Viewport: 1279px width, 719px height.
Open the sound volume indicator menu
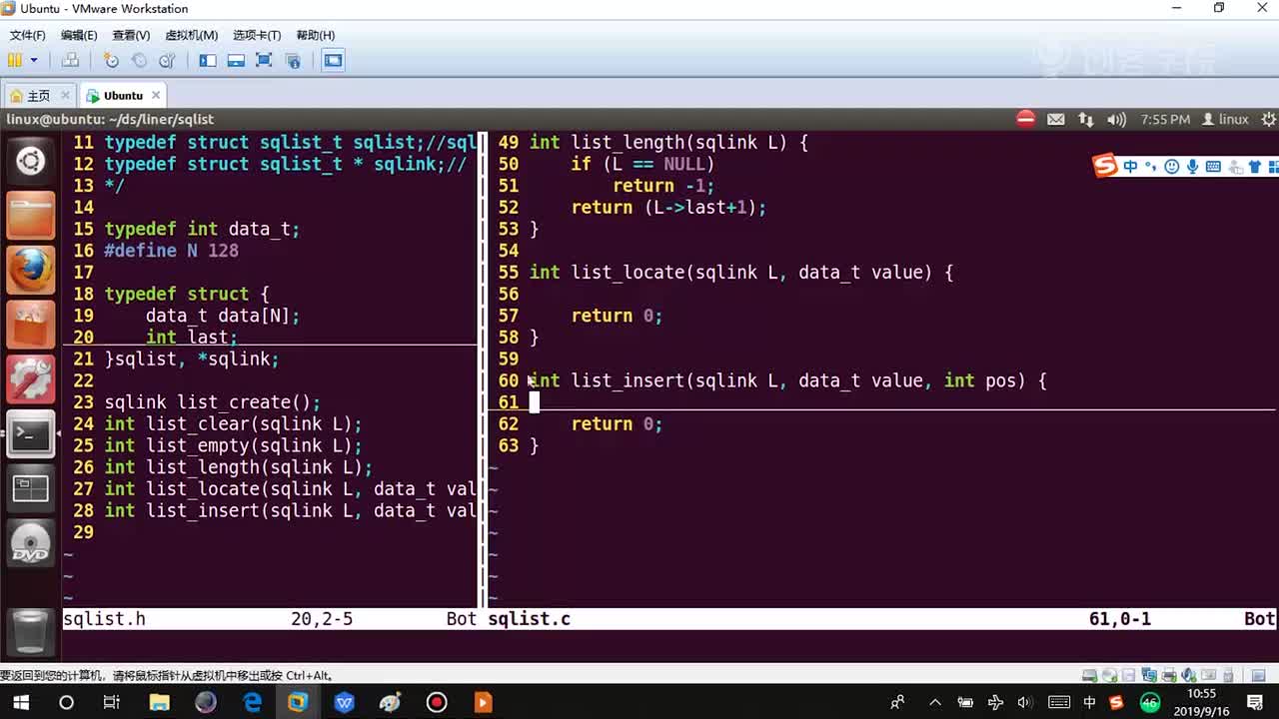pos(1118,119)
